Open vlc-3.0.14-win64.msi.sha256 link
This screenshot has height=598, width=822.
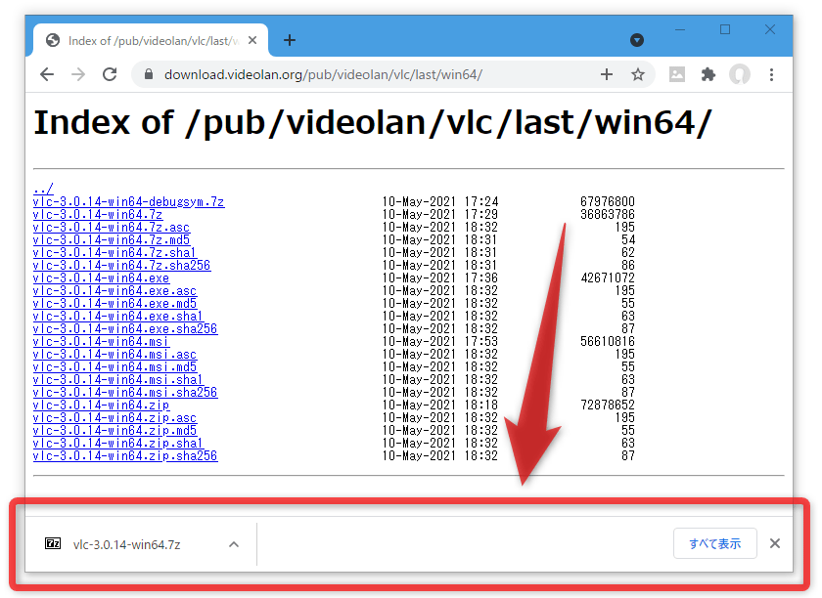(125, 392)
